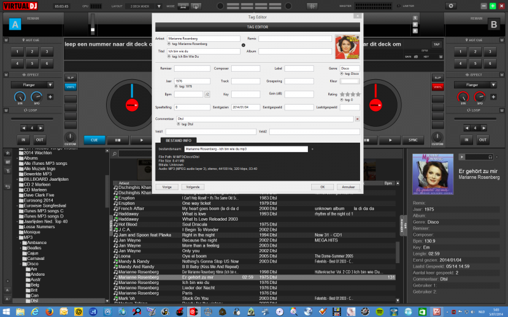Click the Artiest column header
Viewport: 508px width, 317px height.
click(x=124, y=183)
